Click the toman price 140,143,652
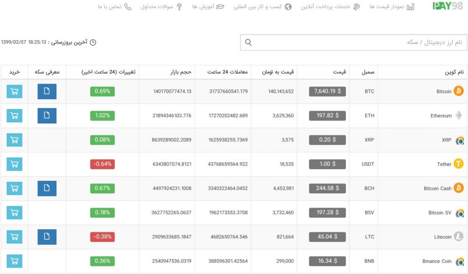Screen dimensions: 468x274 (281, 91)
